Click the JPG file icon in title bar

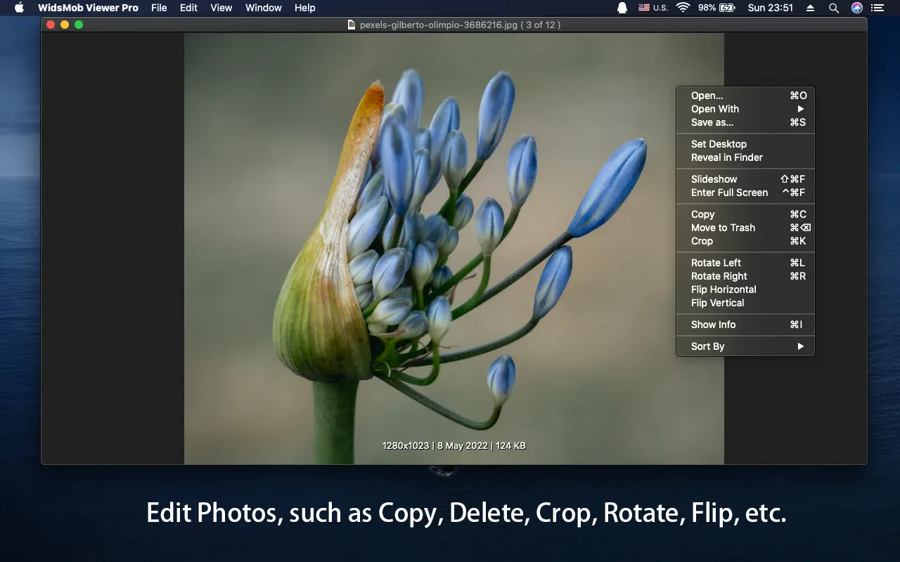(x=352, y=25)
